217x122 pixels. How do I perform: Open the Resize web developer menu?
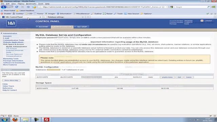108,14
